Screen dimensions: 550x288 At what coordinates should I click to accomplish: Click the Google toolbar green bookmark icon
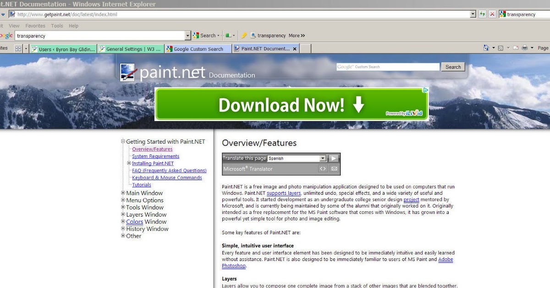click(x=228, y=36)
